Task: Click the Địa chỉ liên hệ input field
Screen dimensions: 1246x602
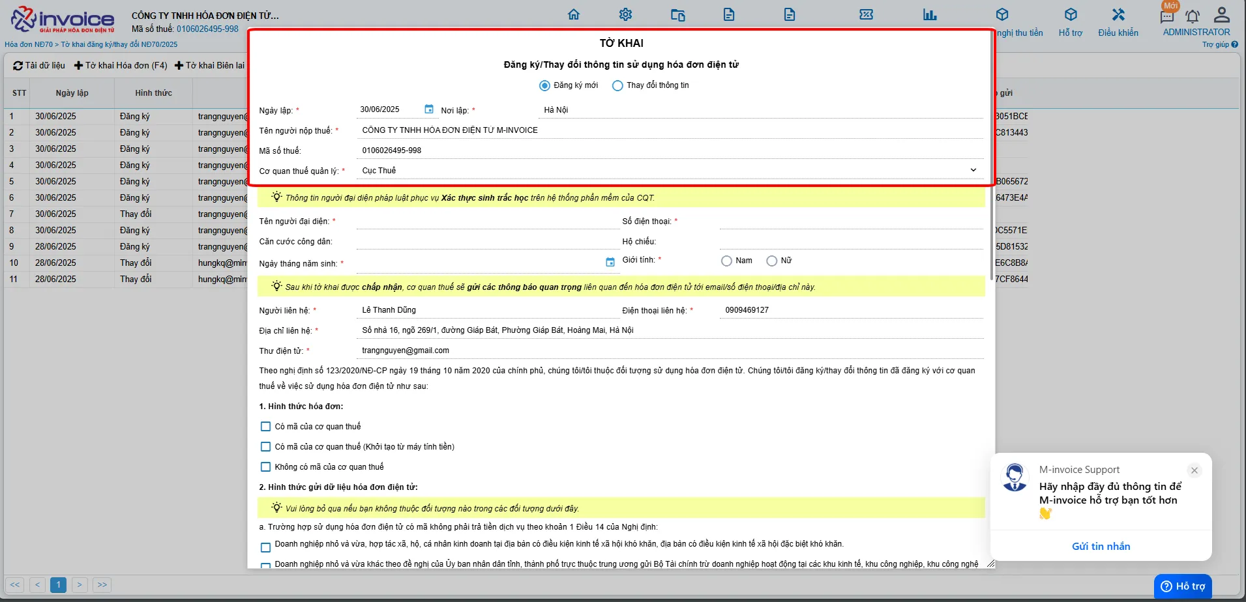Action: pos(670,330)
